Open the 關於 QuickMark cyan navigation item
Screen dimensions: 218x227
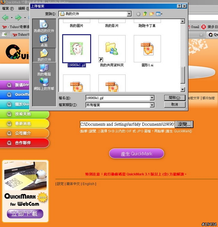pos(15,104)
